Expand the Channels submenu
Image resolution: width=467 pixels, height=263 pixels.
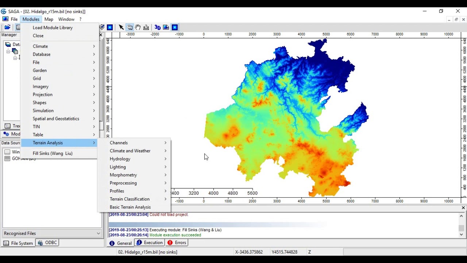[134, 143]
